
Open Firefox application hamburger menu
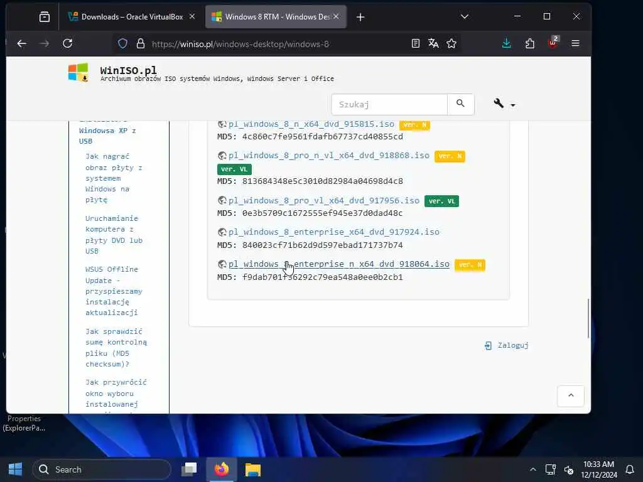pyautogui.click(x=575, y=43)
